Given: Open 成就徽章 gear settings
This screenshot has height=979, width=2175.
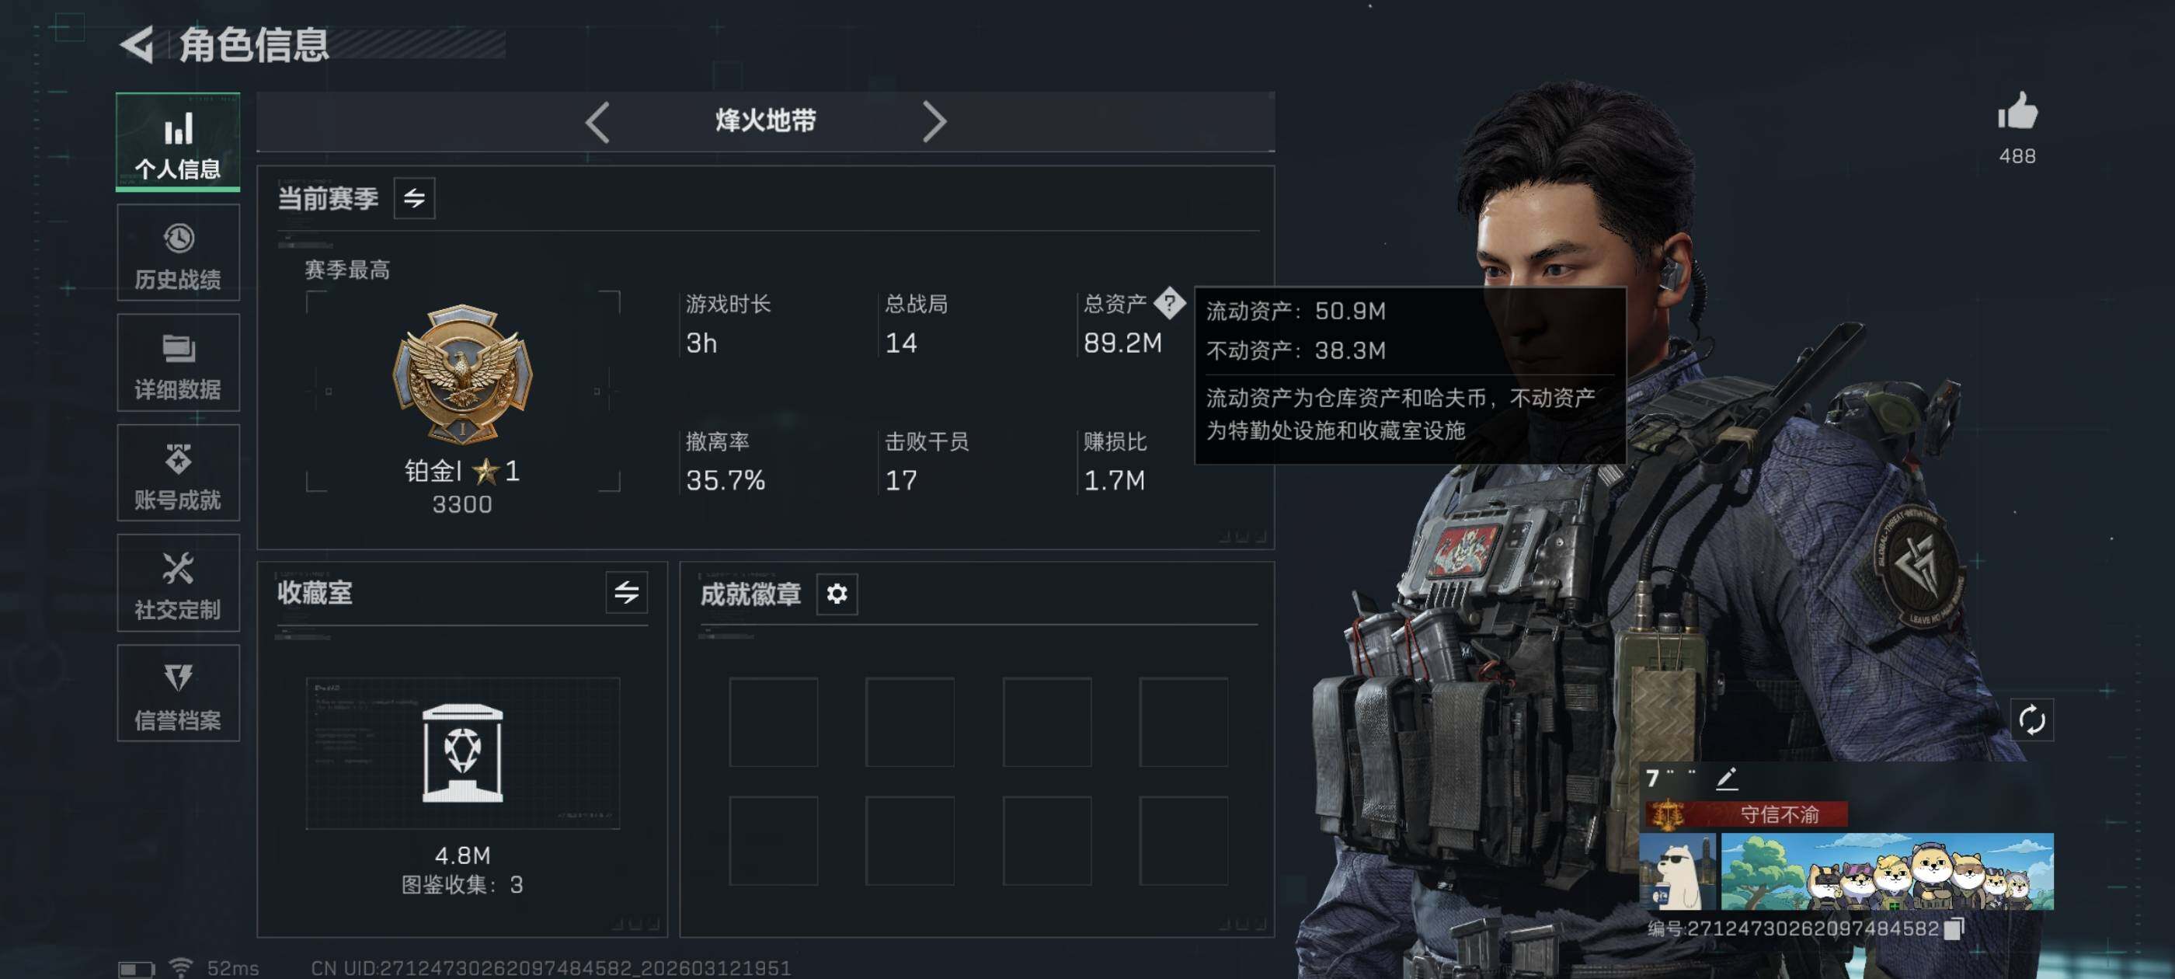Looking at the screenshot, I should coord(837,594).
